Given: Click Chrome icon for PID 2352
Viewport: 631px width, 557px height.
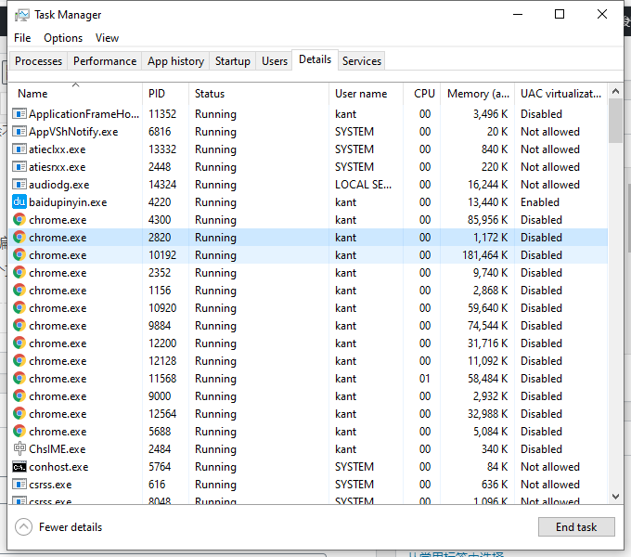Looking at the screenshot, I should tap(19, 272).
